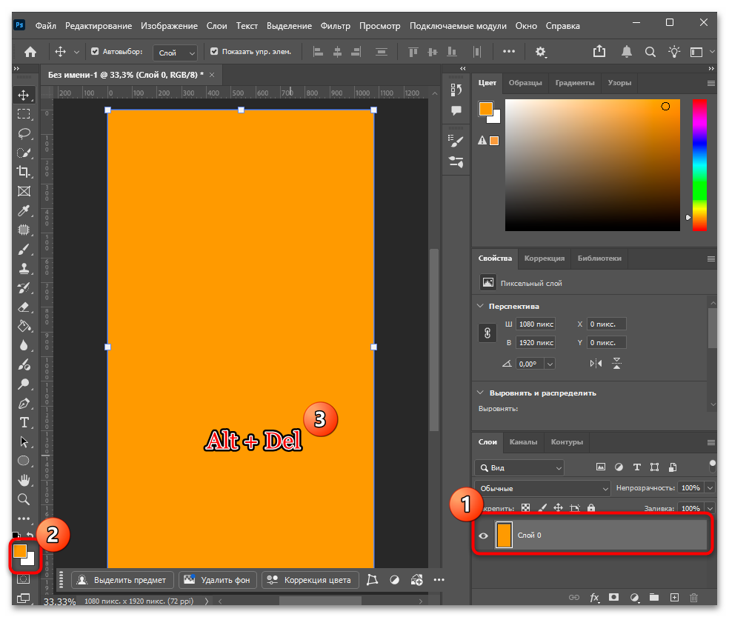The height and width of the screenshot is (617, 729).
Task: Hide Слой 0 using eye icon
Action: pyautogui.click(x=484, y=536)
